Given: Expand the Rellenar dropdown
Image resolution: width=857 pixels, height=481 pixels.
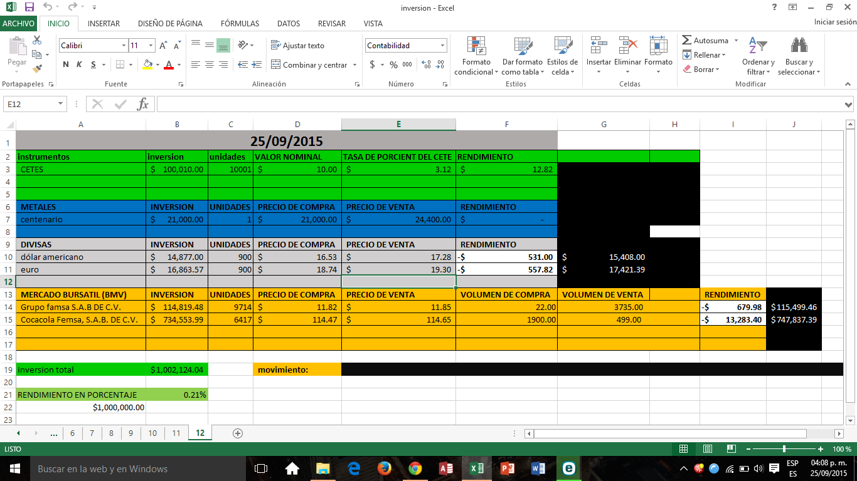Looking at the screenshot, I should 723,55.
